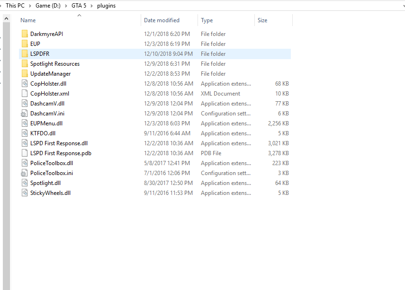Select KTFDO.dll file name

43,133
